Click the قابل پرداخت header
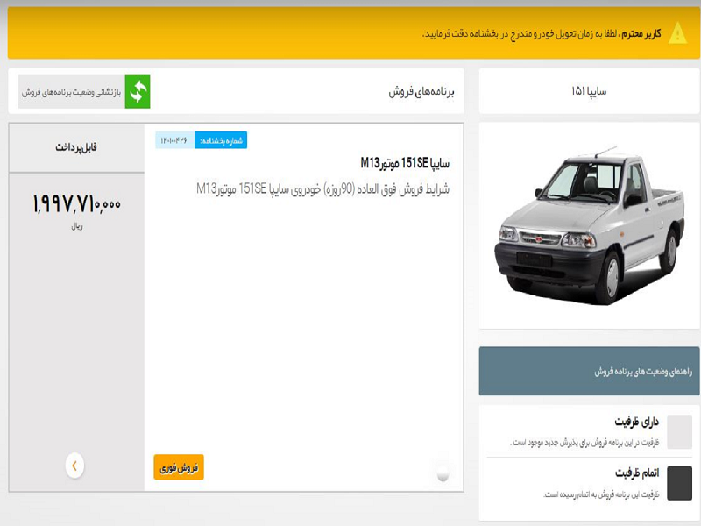This screenshot has height=526, width=701. pyautogui.click(x=76, y=147)
